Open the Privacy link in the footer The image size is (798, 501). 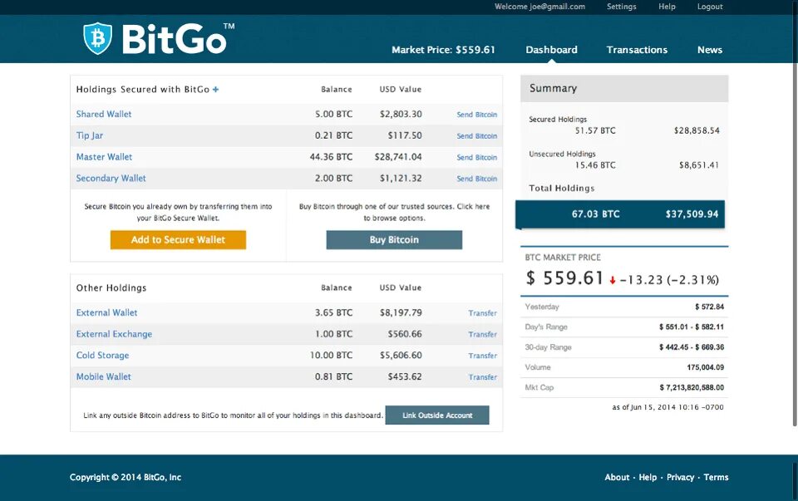[x=681, y=477]
